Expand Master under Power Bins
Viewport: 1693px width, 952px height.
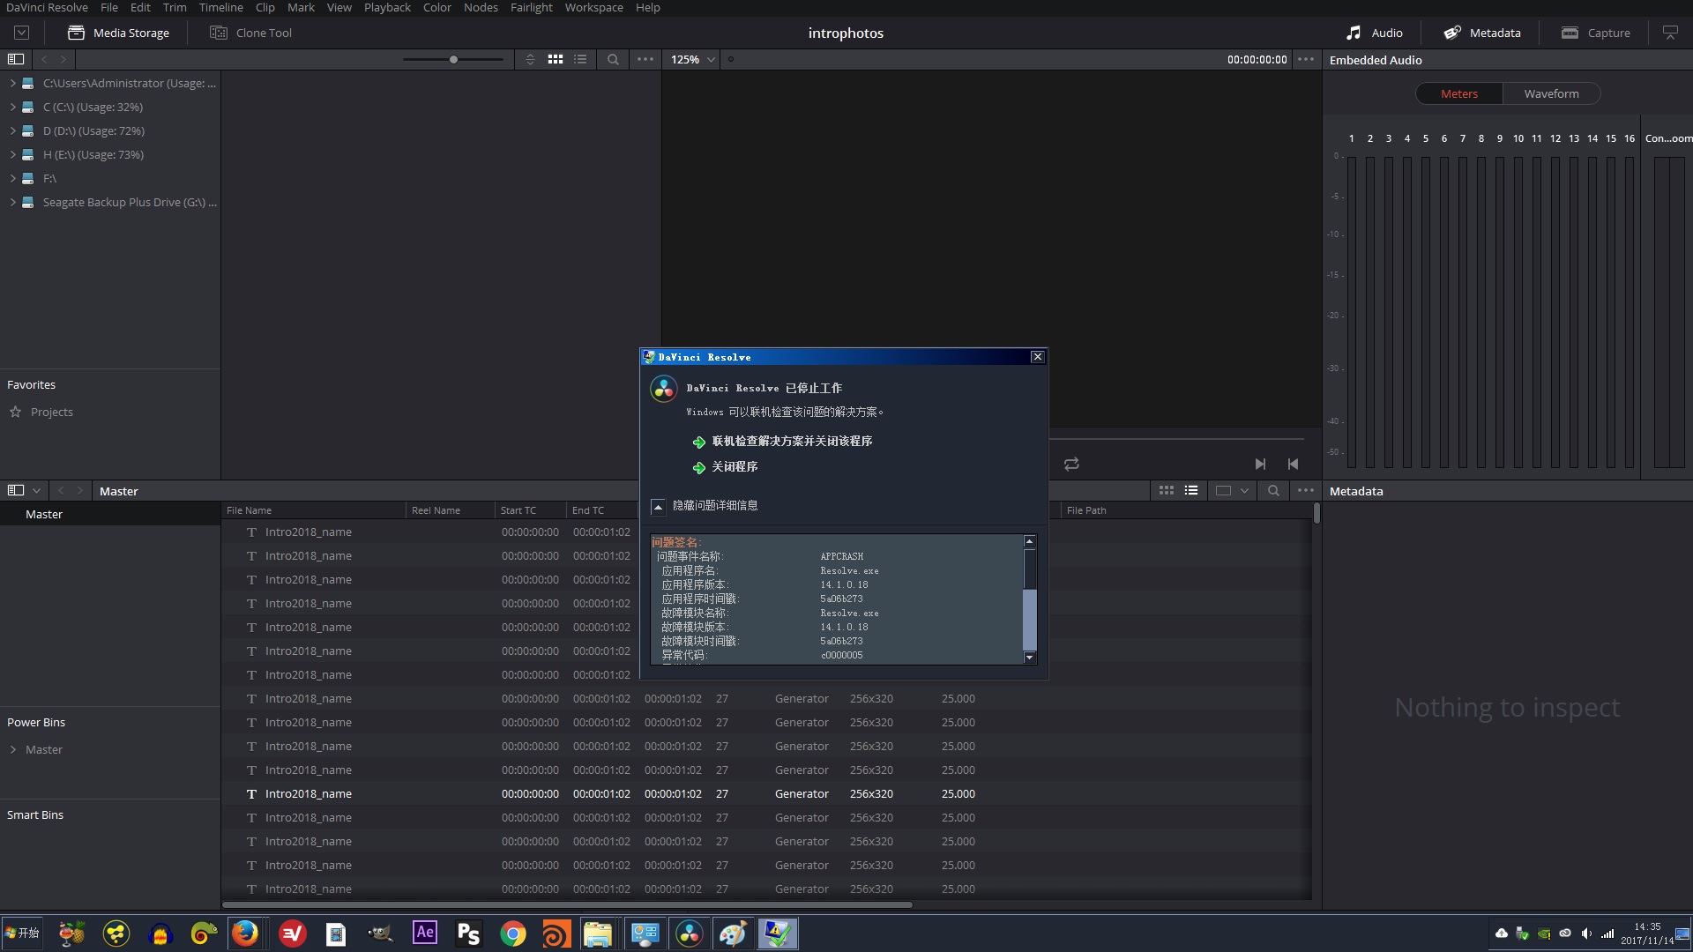(12, 749)
